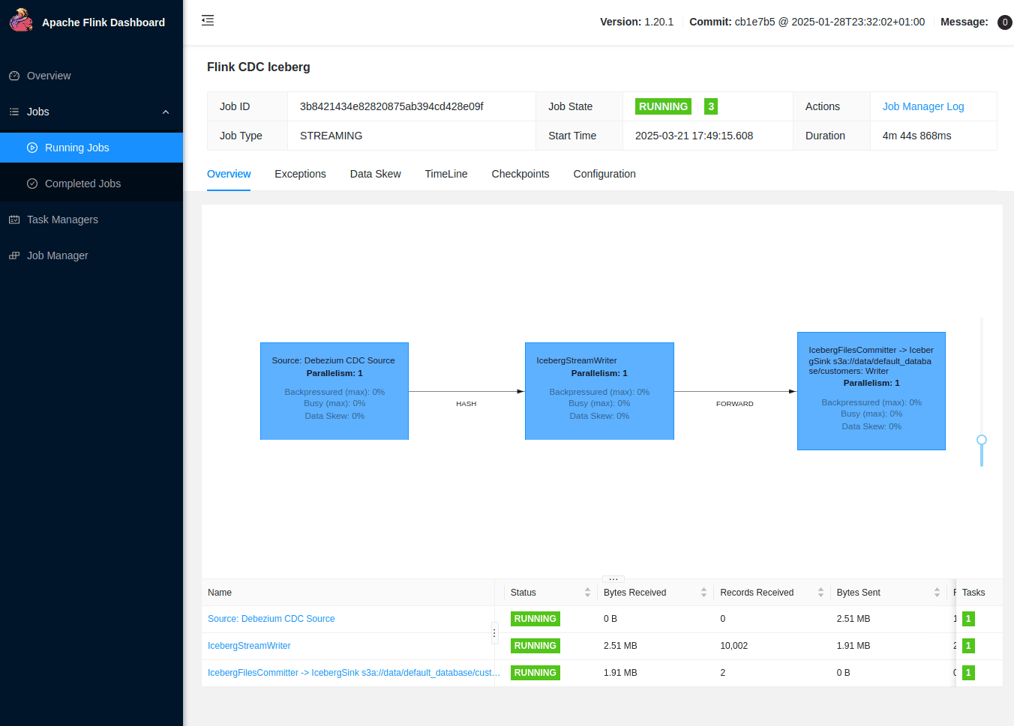Click the STREAMING job type value
The width and height of the screenshot is (1014, 726).
[x=331, y=136]
